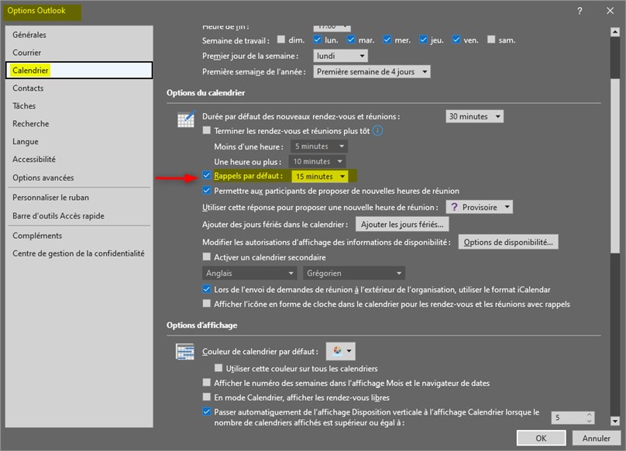Open the default calendar color picker
The height and width of the screenshot is (451, 626).
pyautogui.click(x=341, y=351)
